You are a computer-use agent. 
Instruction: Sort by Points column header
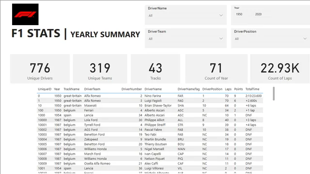click(238, 89)
